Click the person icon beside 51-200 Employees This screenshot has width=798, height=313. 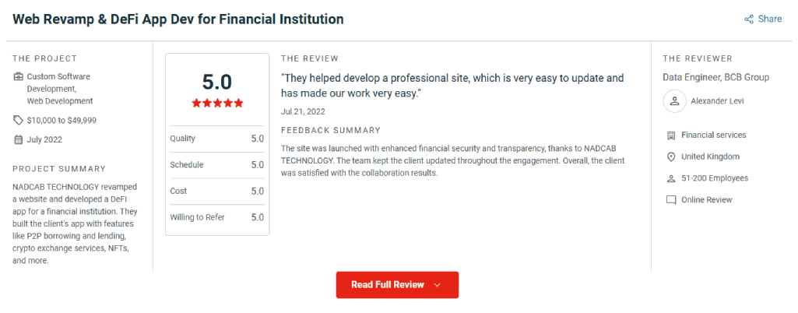[x=671, y=178]
